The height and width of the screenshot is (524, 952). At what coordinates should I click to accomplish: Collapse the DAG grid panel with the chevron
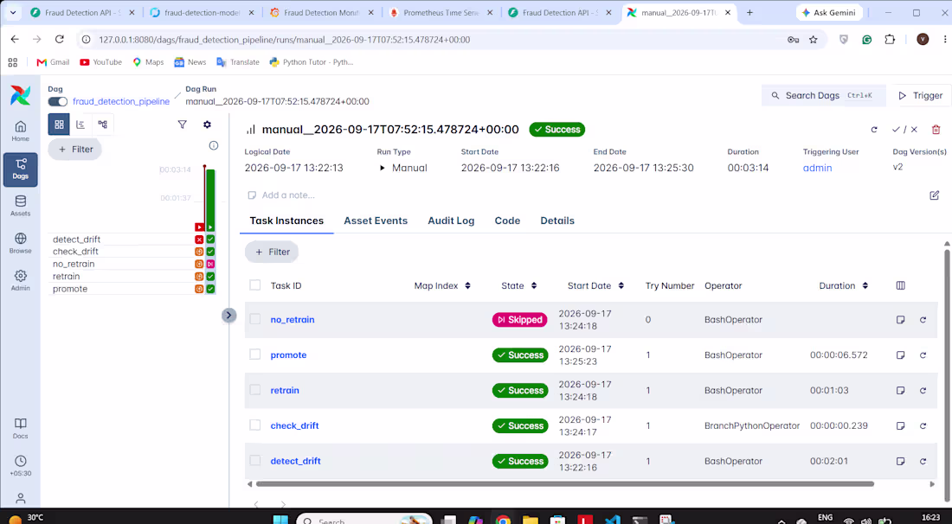pos(228,316)
